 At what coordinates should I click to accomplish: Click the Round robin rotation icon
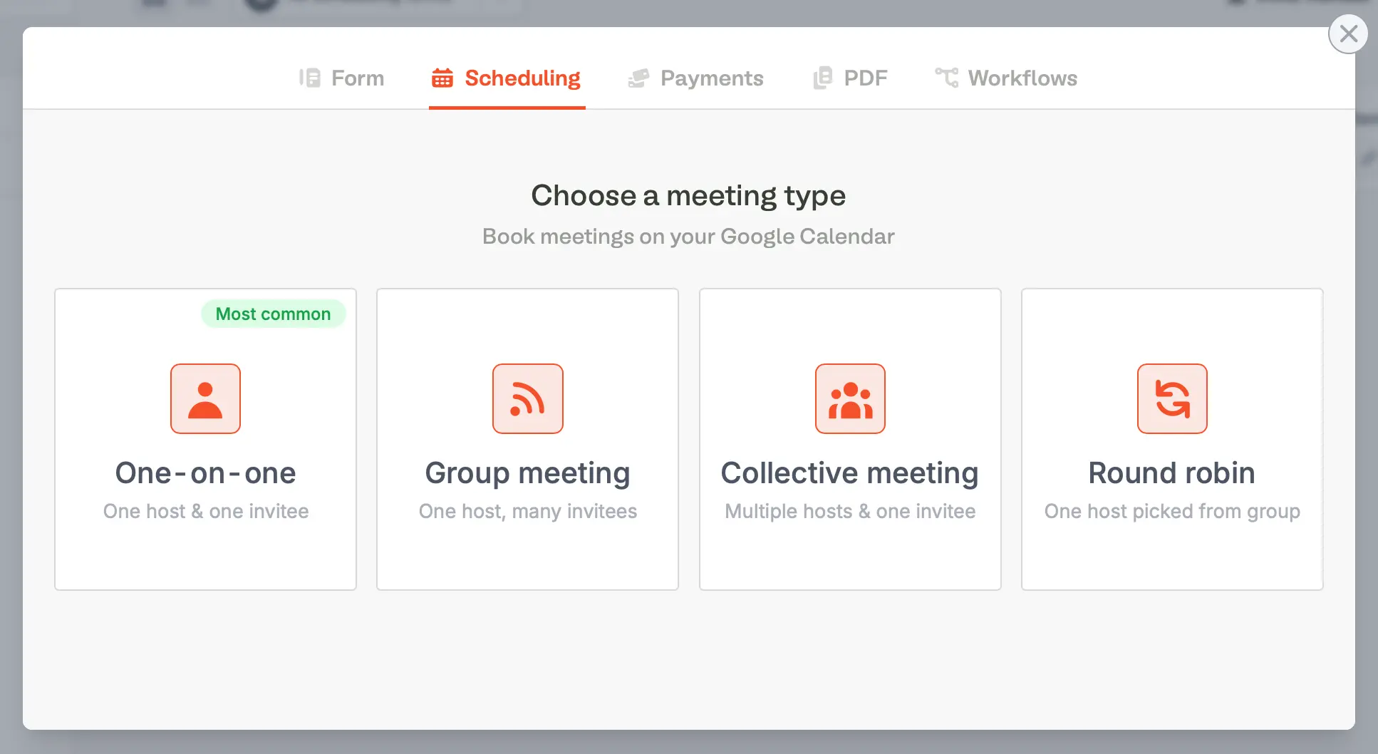[x=1172, y=398]
